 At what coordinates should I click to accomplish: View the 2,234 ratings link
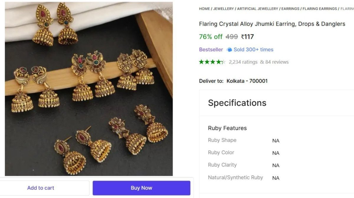tap(243, 62)
